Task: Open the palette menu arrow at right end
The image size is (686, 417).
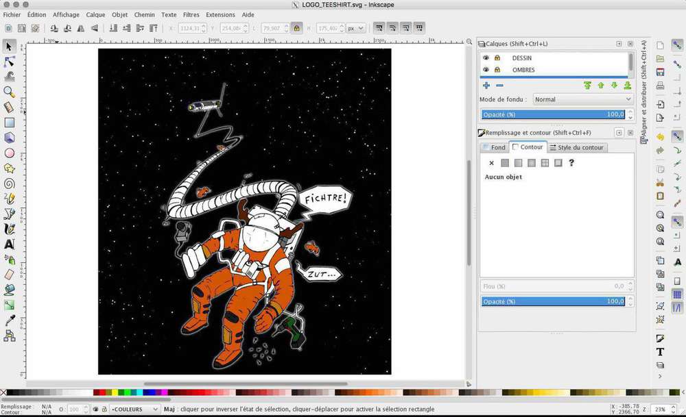Action: [x=683, y=392]
